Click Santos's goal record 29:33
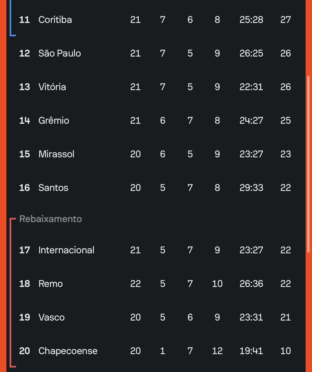Viewport: 312px width, 372px height. pos(251,188)
